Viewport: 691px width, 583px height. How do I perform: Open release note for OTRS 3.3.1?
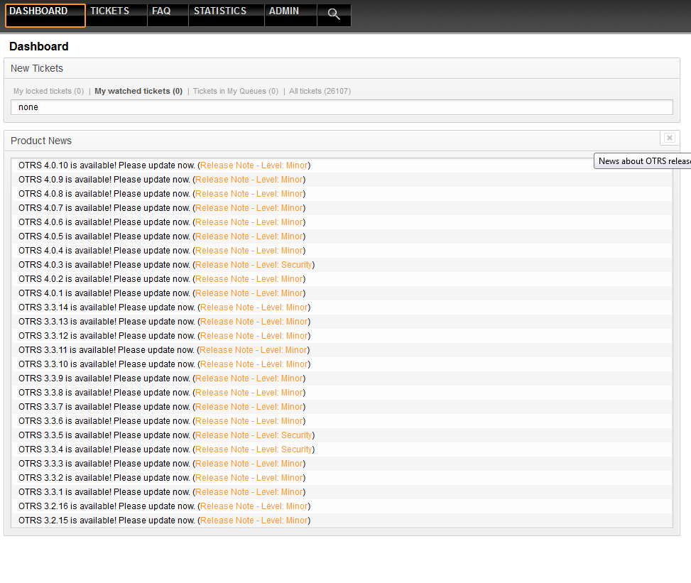click(249, 492)
